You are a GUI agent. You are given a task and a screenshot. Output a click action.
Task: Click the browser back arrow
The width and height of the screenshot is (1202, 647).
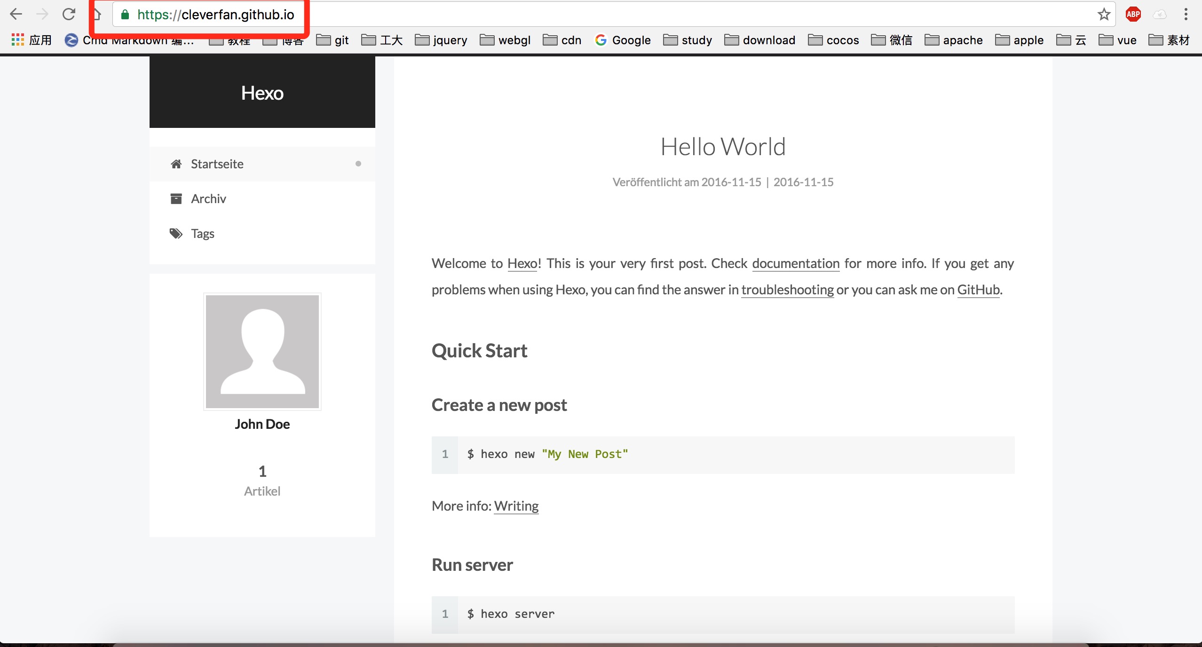[x=16, y=14]
